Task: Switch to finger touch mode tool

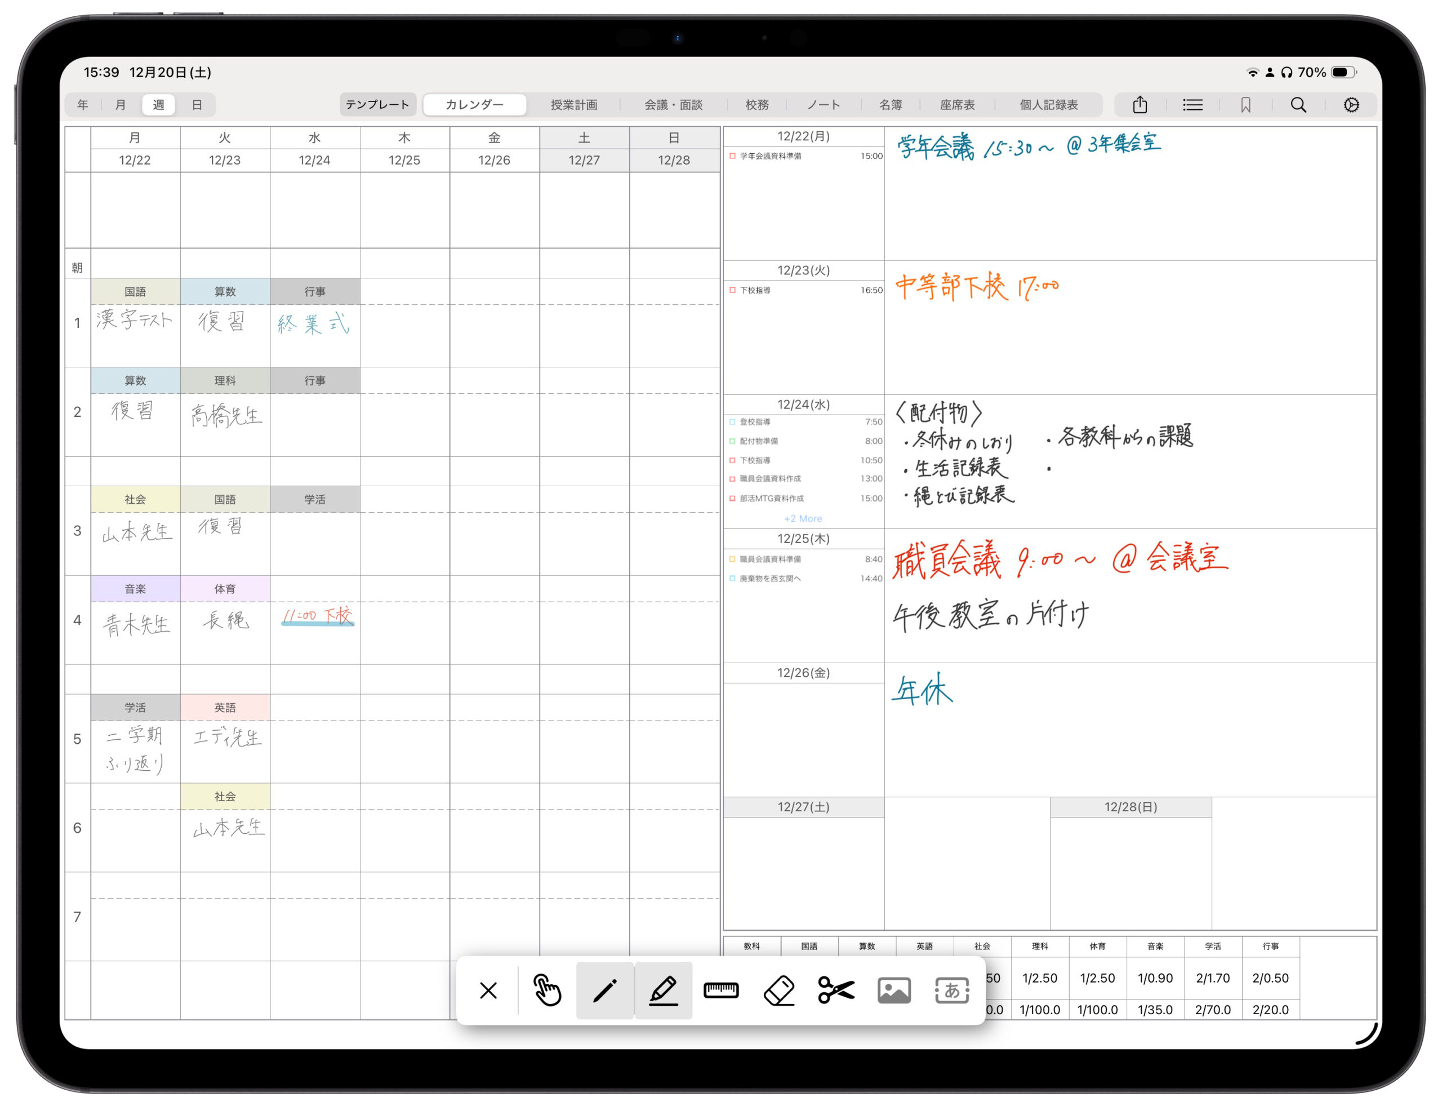Action: [547, 990]
